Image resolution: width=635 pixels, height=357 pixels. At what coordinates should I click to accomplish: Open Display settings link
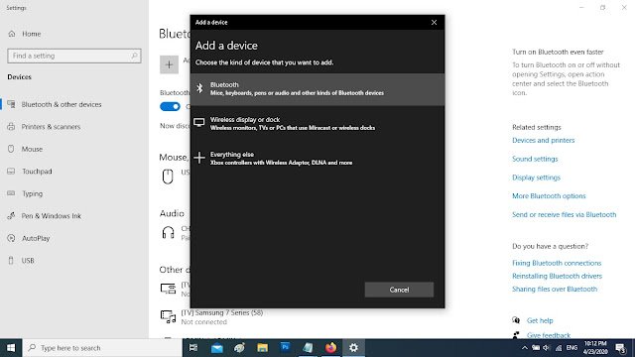click(536, 178)
